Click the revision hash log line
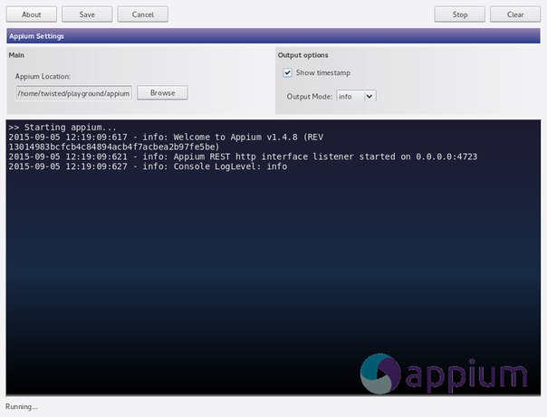Viewport: 547px width, 417px height. point(114,147)
